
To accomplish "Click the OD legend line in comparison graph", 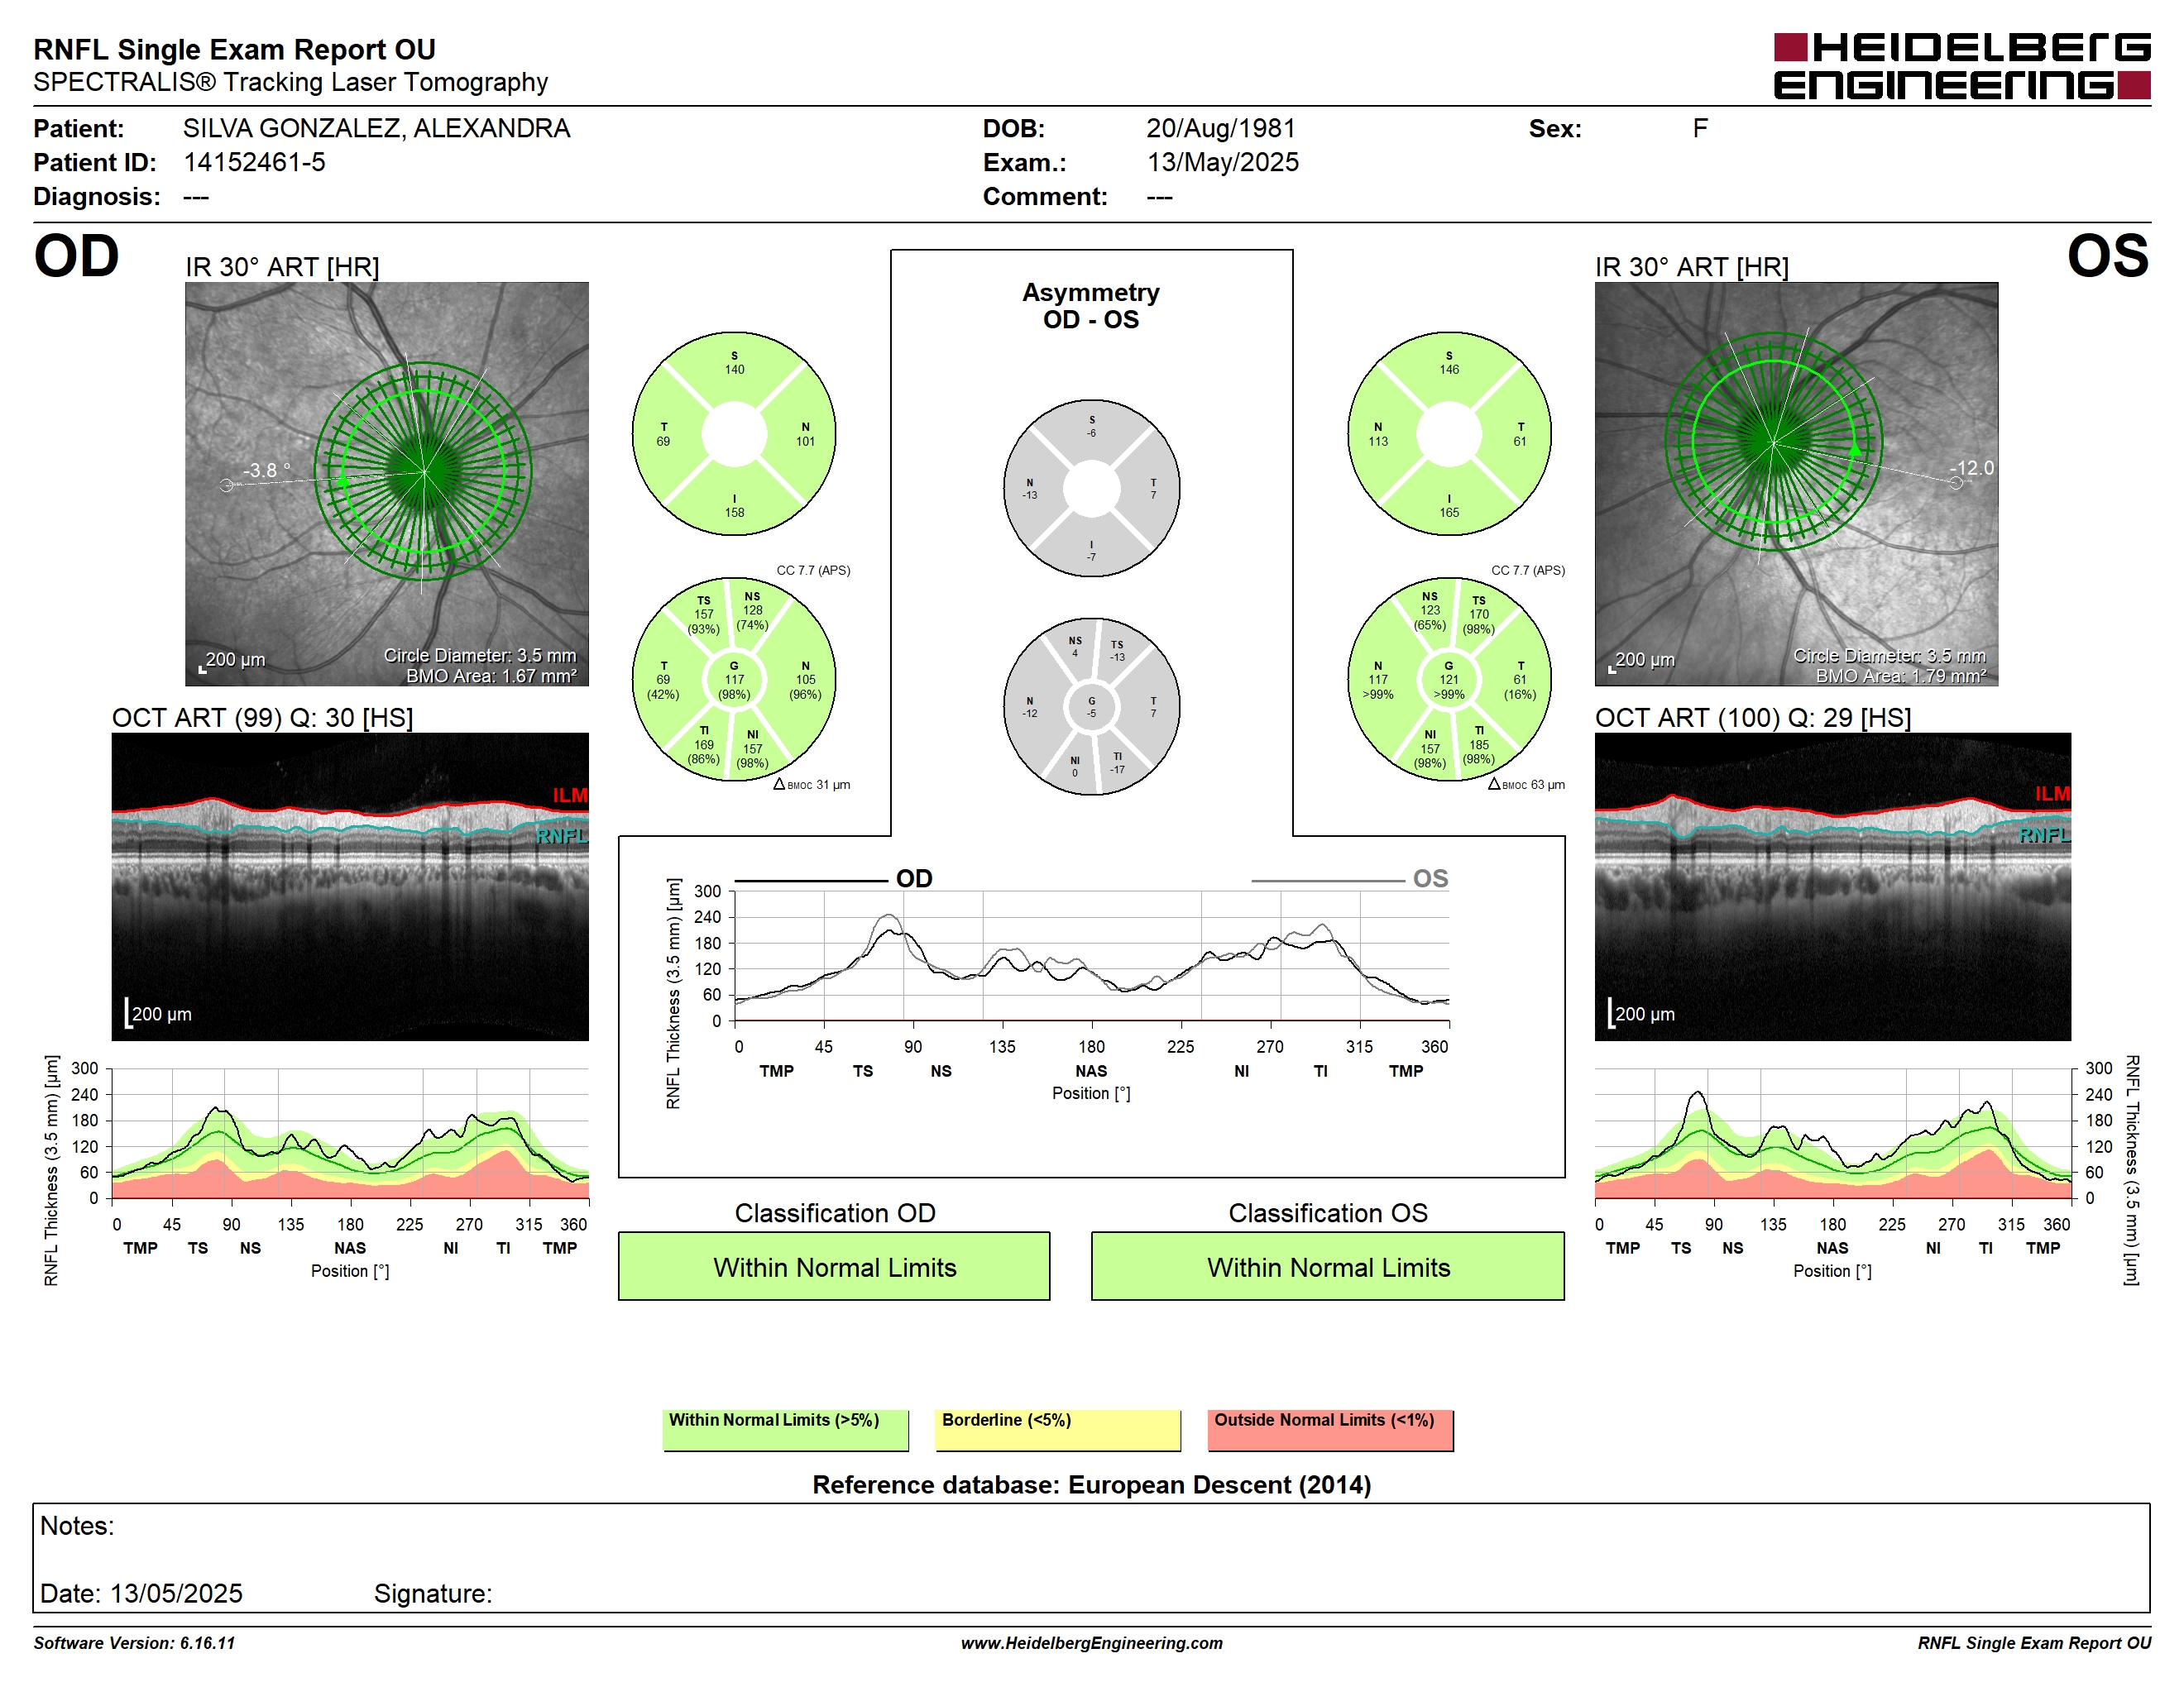I will [811, 881].
